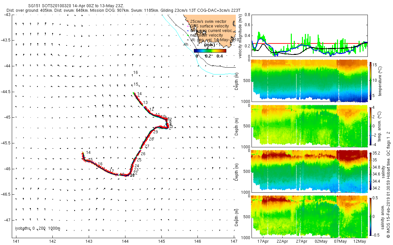The height and width of the screenshot is (245, 393).
Task: Click track day label 27 on glider path
Action: point(147,146)
